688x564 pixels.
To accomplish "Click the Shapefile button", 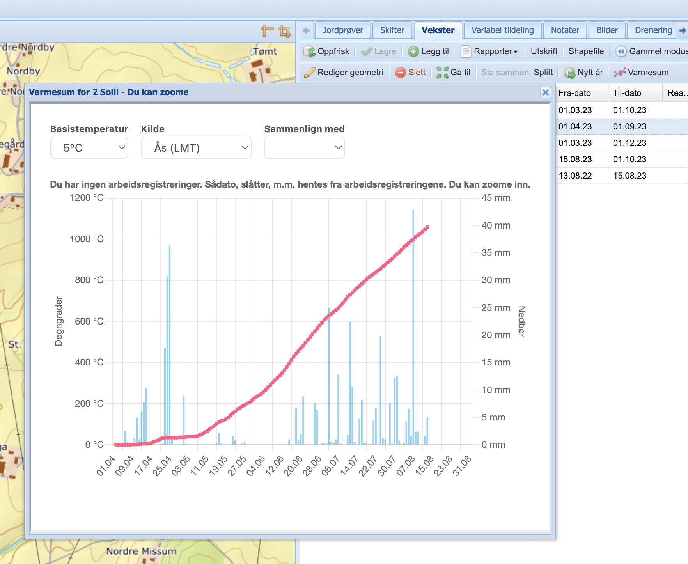I will coord(586,51).
